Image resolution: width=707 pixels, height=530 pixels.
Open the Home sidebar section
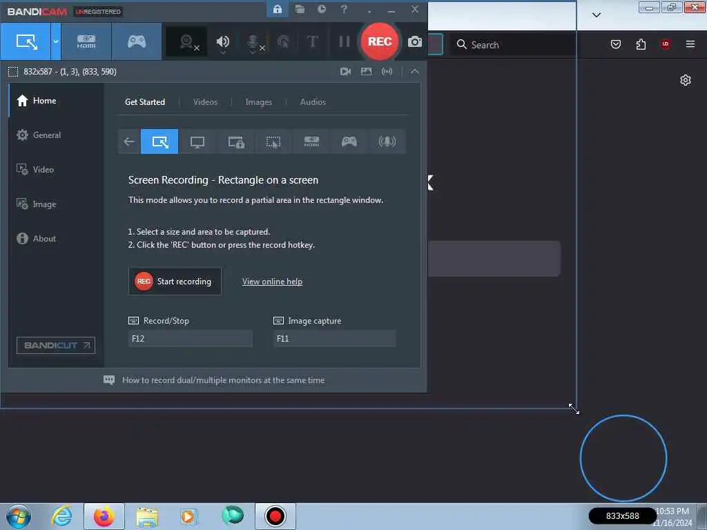tap(57, 101)
